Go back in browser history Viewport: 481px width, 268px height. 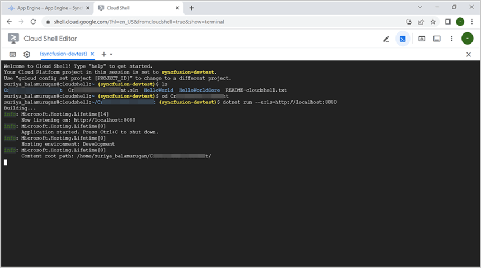coord(9,22)
